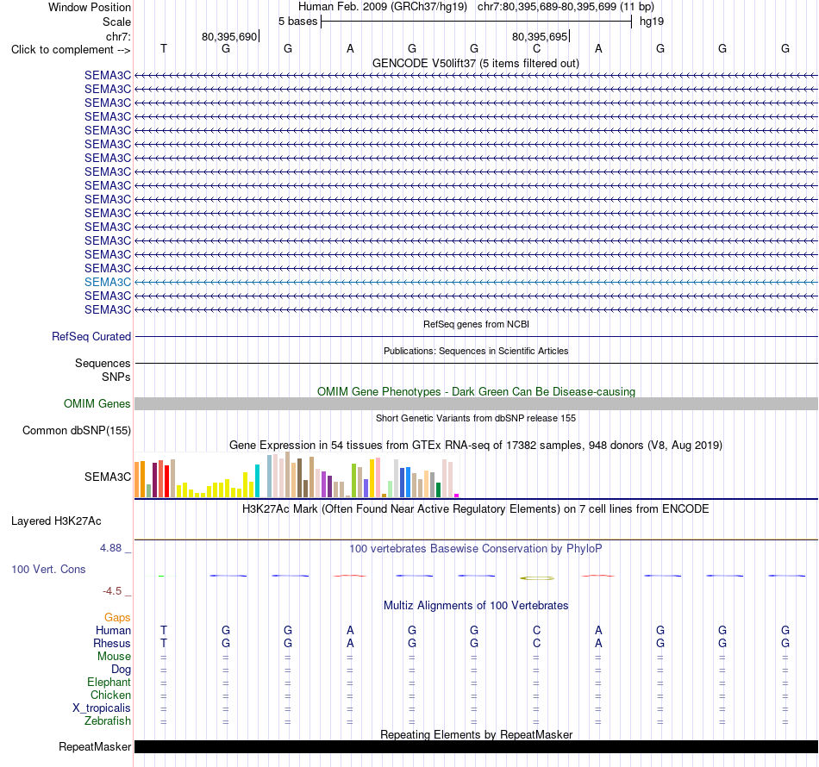Click the 4.88 PhyloP upper scale value
The image size is (819, 767).
click(x=110, y=548)
